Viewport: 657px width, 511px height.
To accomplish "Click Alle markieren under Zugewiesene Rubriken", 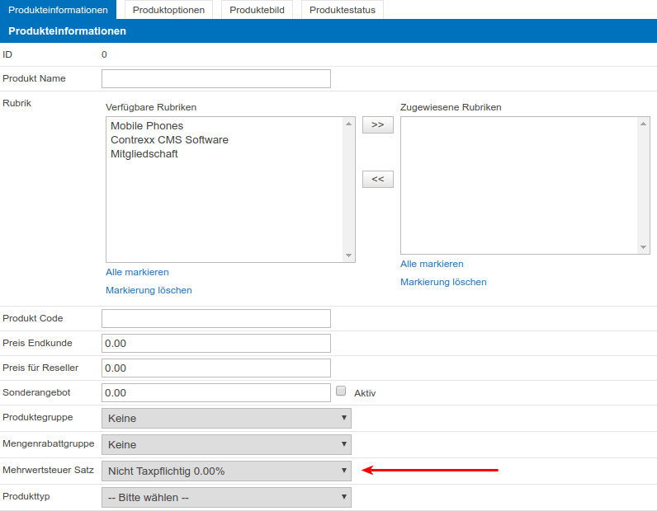I will click(x=432, y=264).
